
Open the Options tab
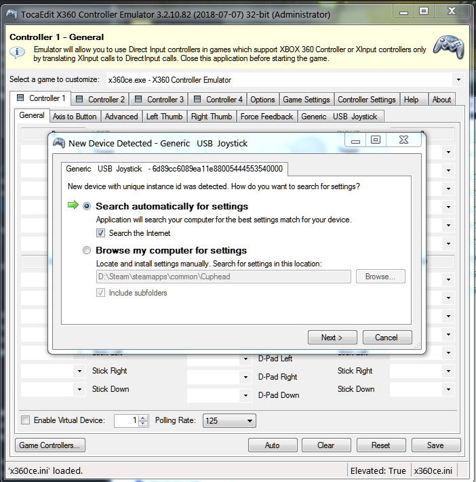coord(262,99)
